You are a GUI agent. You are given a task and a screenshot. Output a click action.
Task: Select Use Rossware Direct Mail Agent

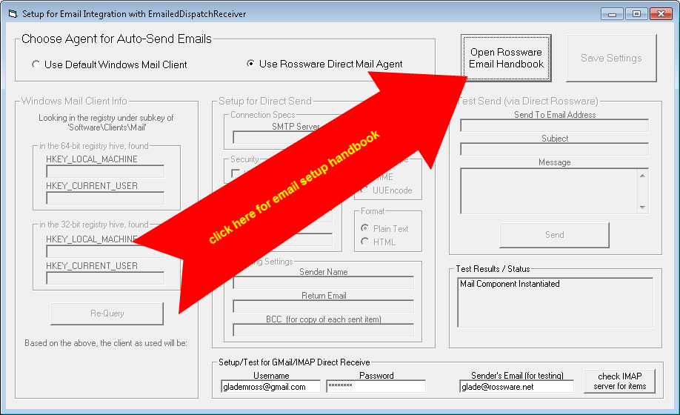tap(251, 64)
